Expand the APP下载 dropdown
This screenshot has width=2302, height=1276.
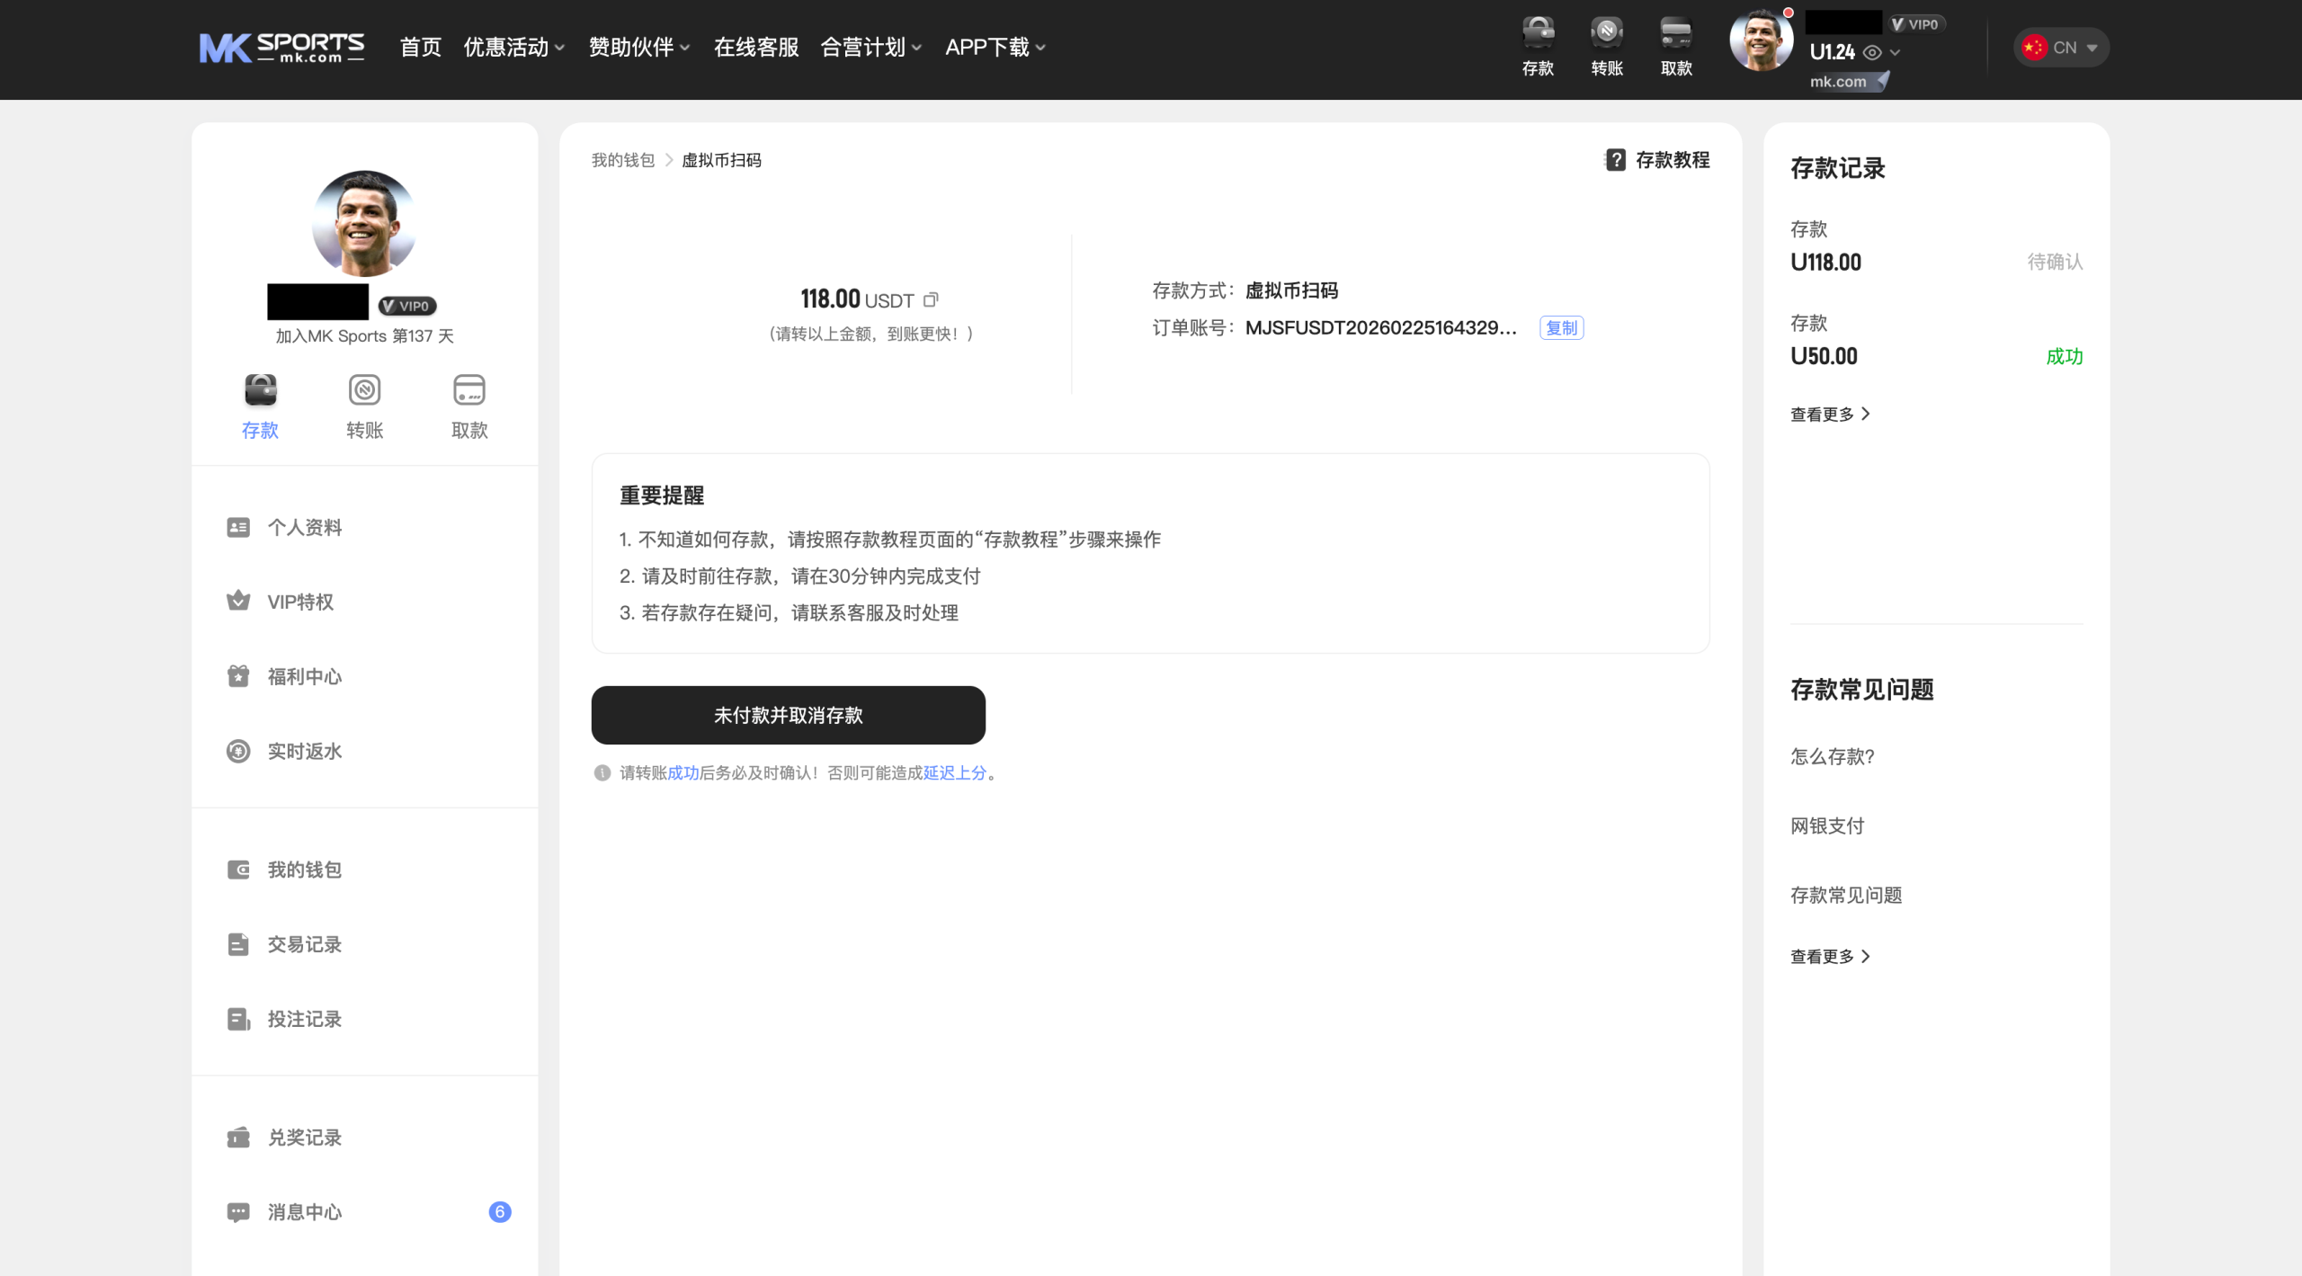995,47
